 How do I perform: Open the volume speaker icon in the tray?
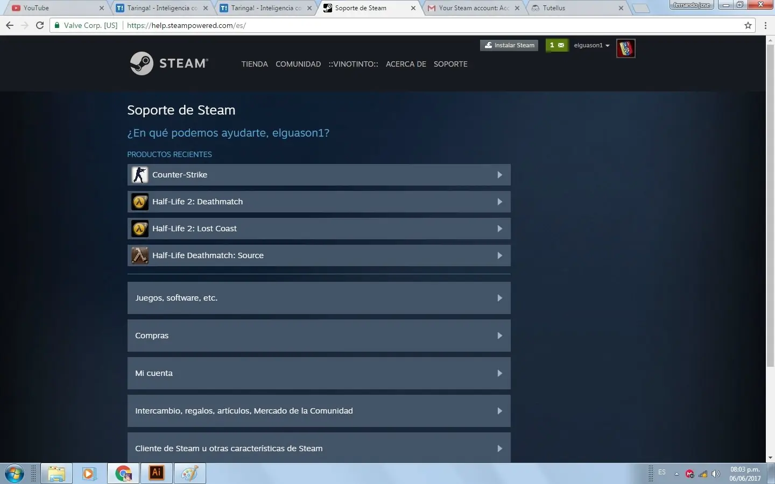tap(716, 473)
